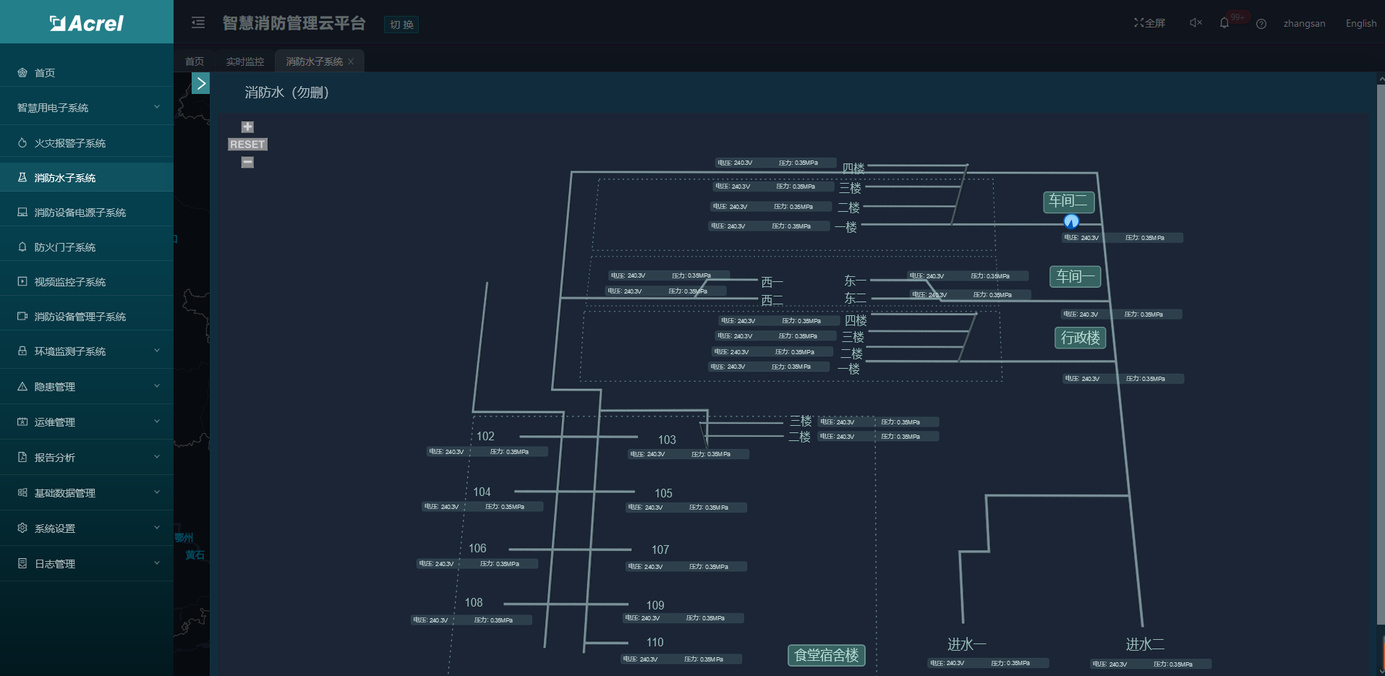Switch language to English
The height and width of the screenshot is (676, 1385).
pyautogui.click(x=1361, y=23)
